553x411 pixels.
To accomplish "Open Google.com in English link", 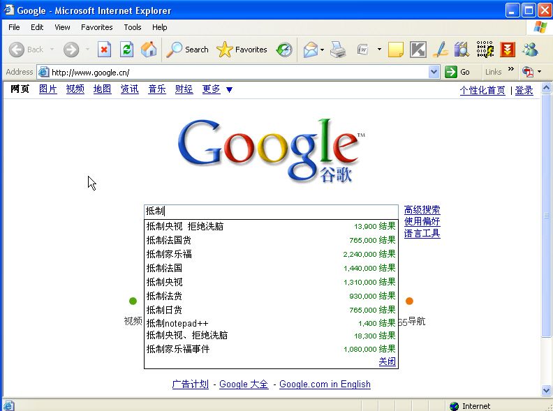I will coord(325,384).
